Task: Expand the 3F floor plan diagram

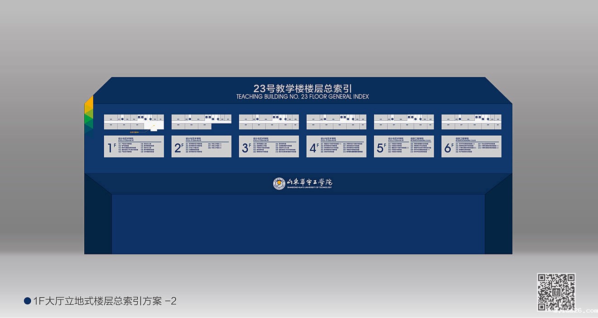Action: 269,121
